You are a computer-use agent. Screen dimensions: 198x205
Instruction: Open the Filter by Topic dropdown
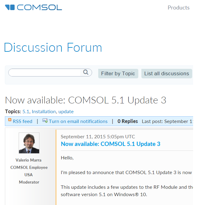(x=118, y=73)
